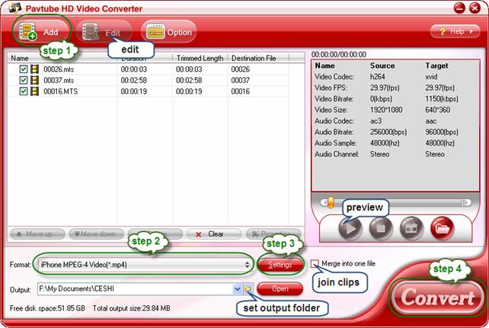The image size is (489, 328).
Task: Select the file name 00037.mts
Action: 59,81
